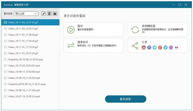Screen dimensions: 193x111
Task: Share to Vimeo icon
Action: (165, 47)
